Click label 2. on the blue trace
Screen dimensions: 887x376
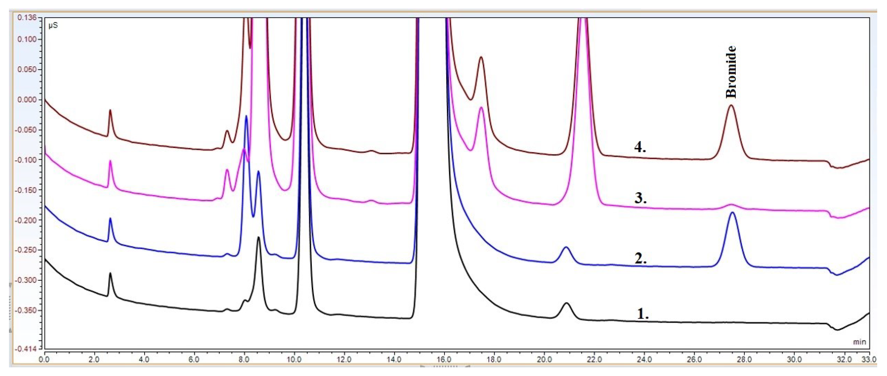pyautogui.click(x=640, y=258)
